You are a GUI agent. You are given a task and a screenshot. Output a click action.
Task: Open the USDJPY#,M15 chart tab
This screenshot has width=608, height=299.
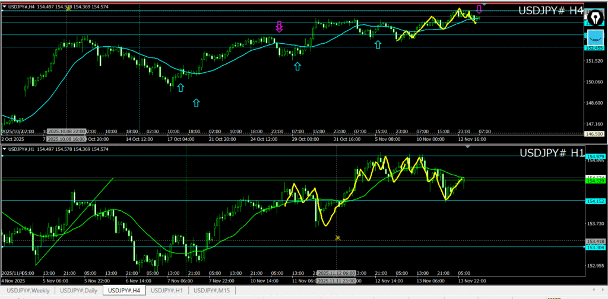[213, 291]
